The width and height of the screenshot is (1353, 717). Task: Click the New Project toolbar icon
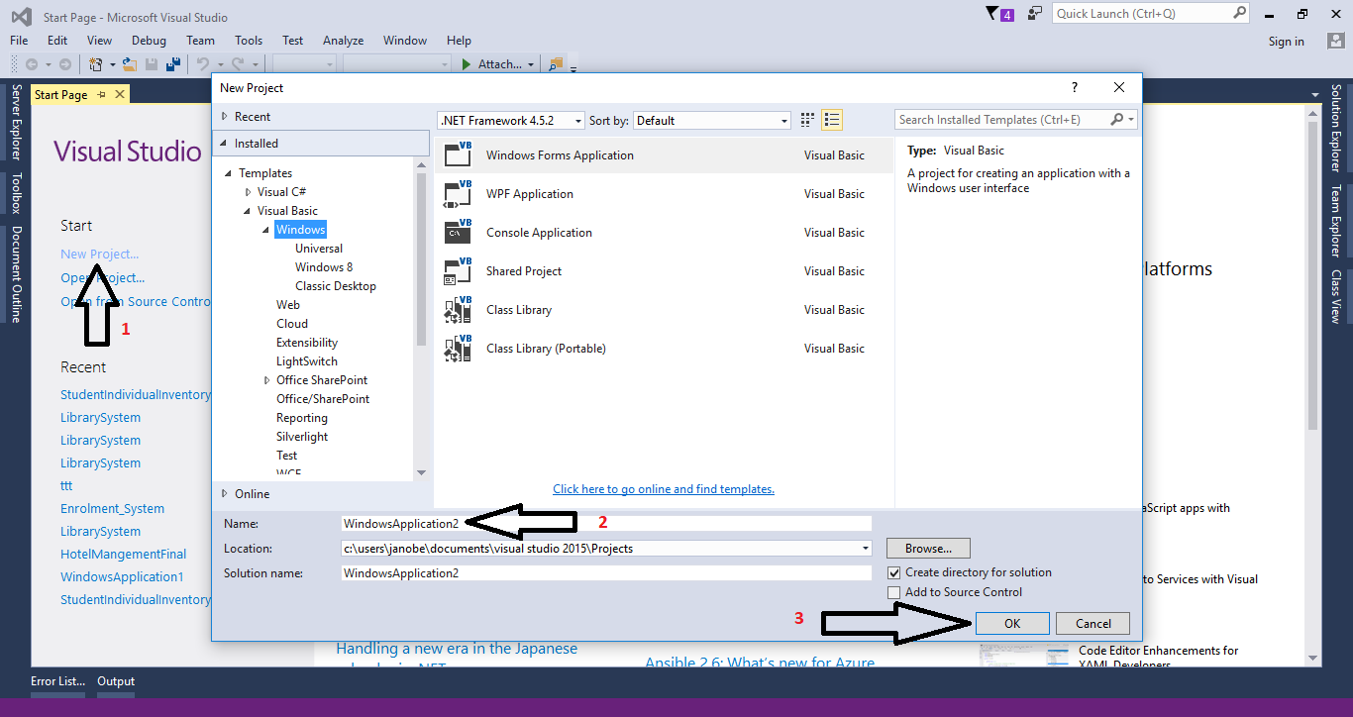coord(96,64)
